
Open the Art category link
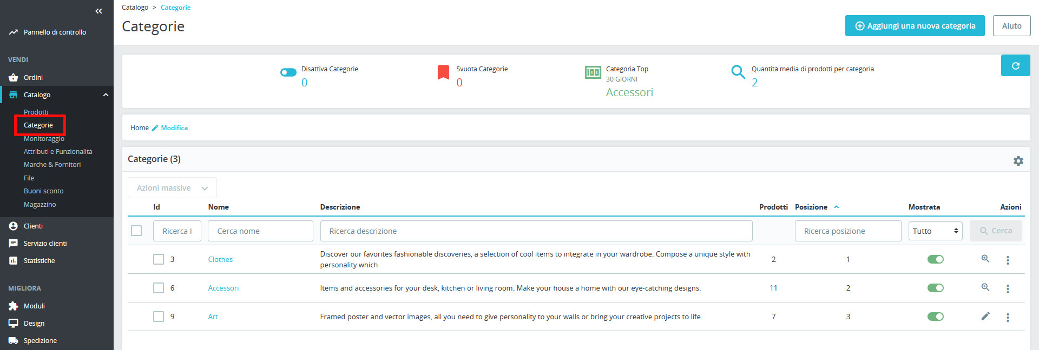213,317
